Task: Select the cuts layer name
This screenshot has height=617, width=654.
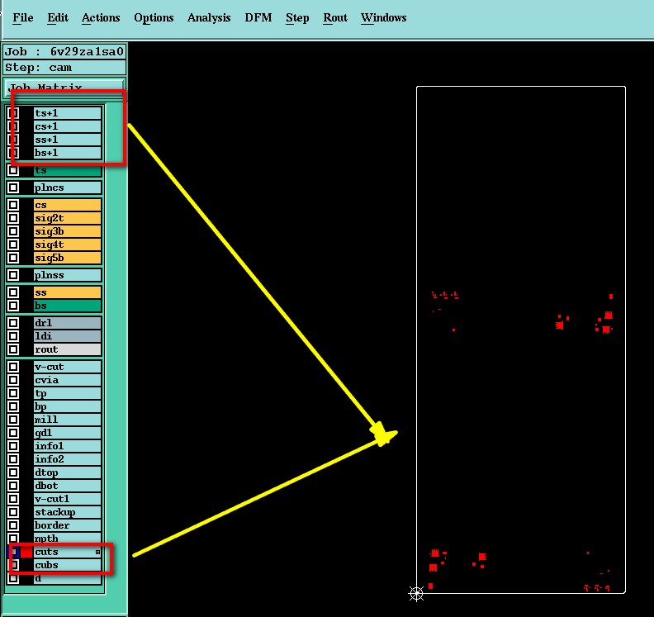Action: [x=68, y=552]
